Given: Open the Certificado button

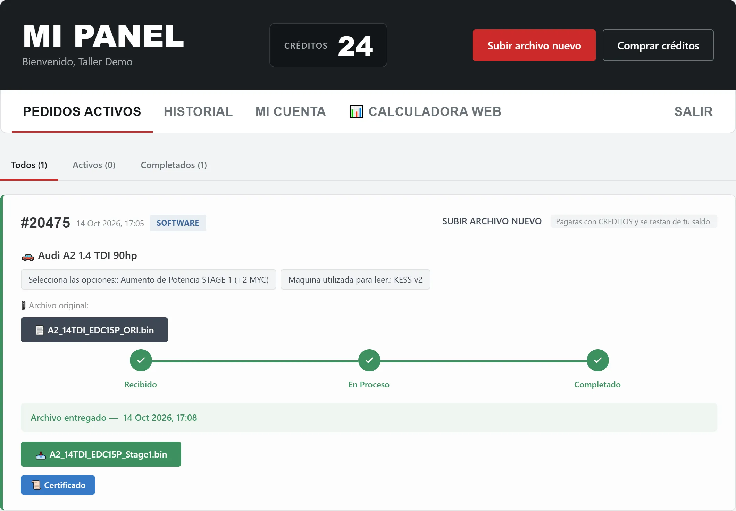Looking at the screenshot, I should click(x=58, y=485).
